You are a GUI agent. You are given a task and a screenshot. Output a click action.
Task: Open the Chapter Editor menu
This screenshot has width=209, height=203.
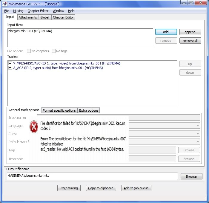click(x=38, y=11)
